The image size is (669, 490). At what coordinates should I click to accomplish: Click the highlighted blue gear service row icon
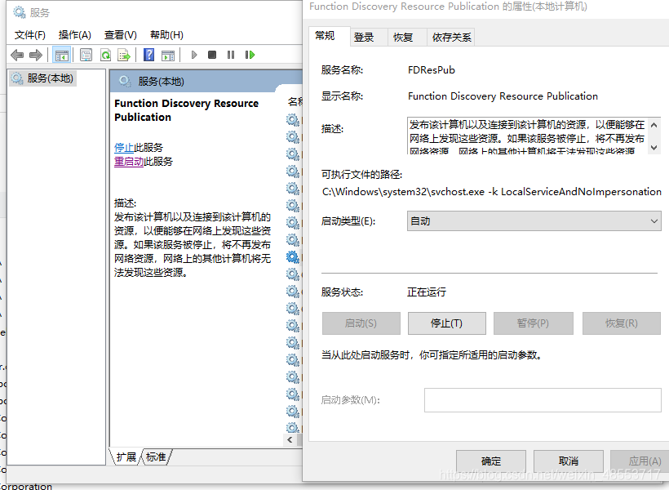click(x=293, y=256)
